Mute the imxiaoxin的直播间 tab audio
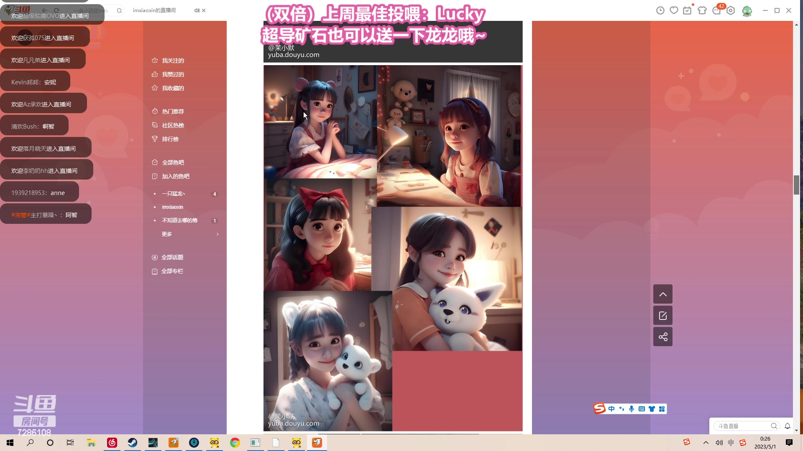Viewport: 803px width, 451px height. (196, 10)
